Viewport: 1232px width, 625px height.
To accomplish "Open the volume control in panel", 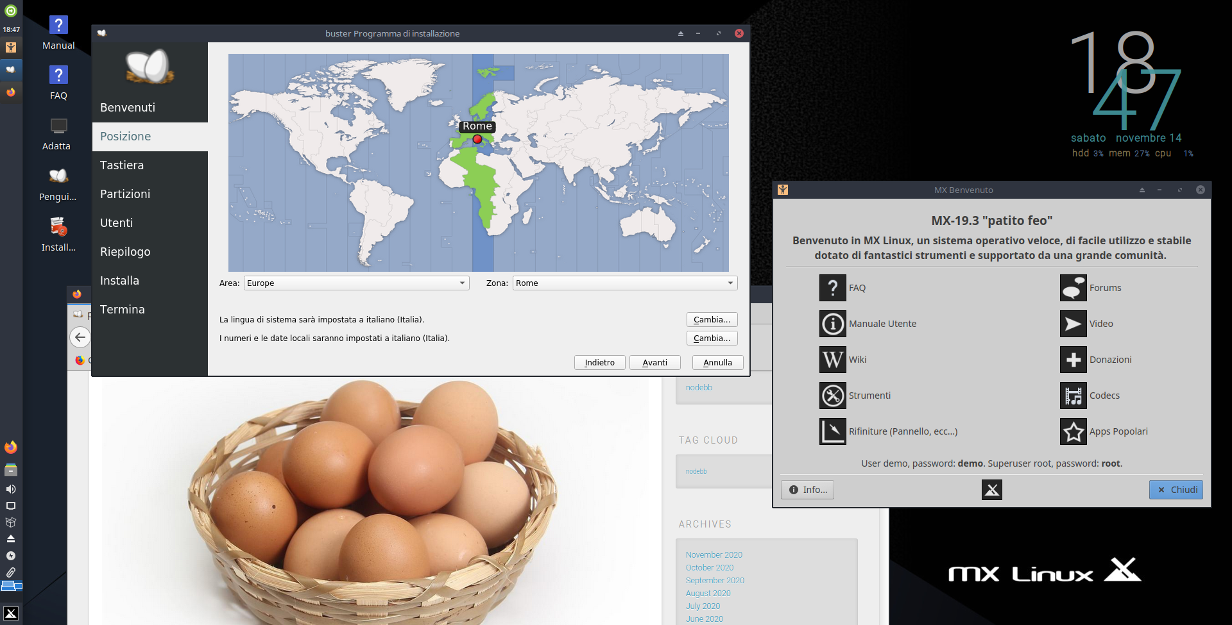I will tap(11, 489).
